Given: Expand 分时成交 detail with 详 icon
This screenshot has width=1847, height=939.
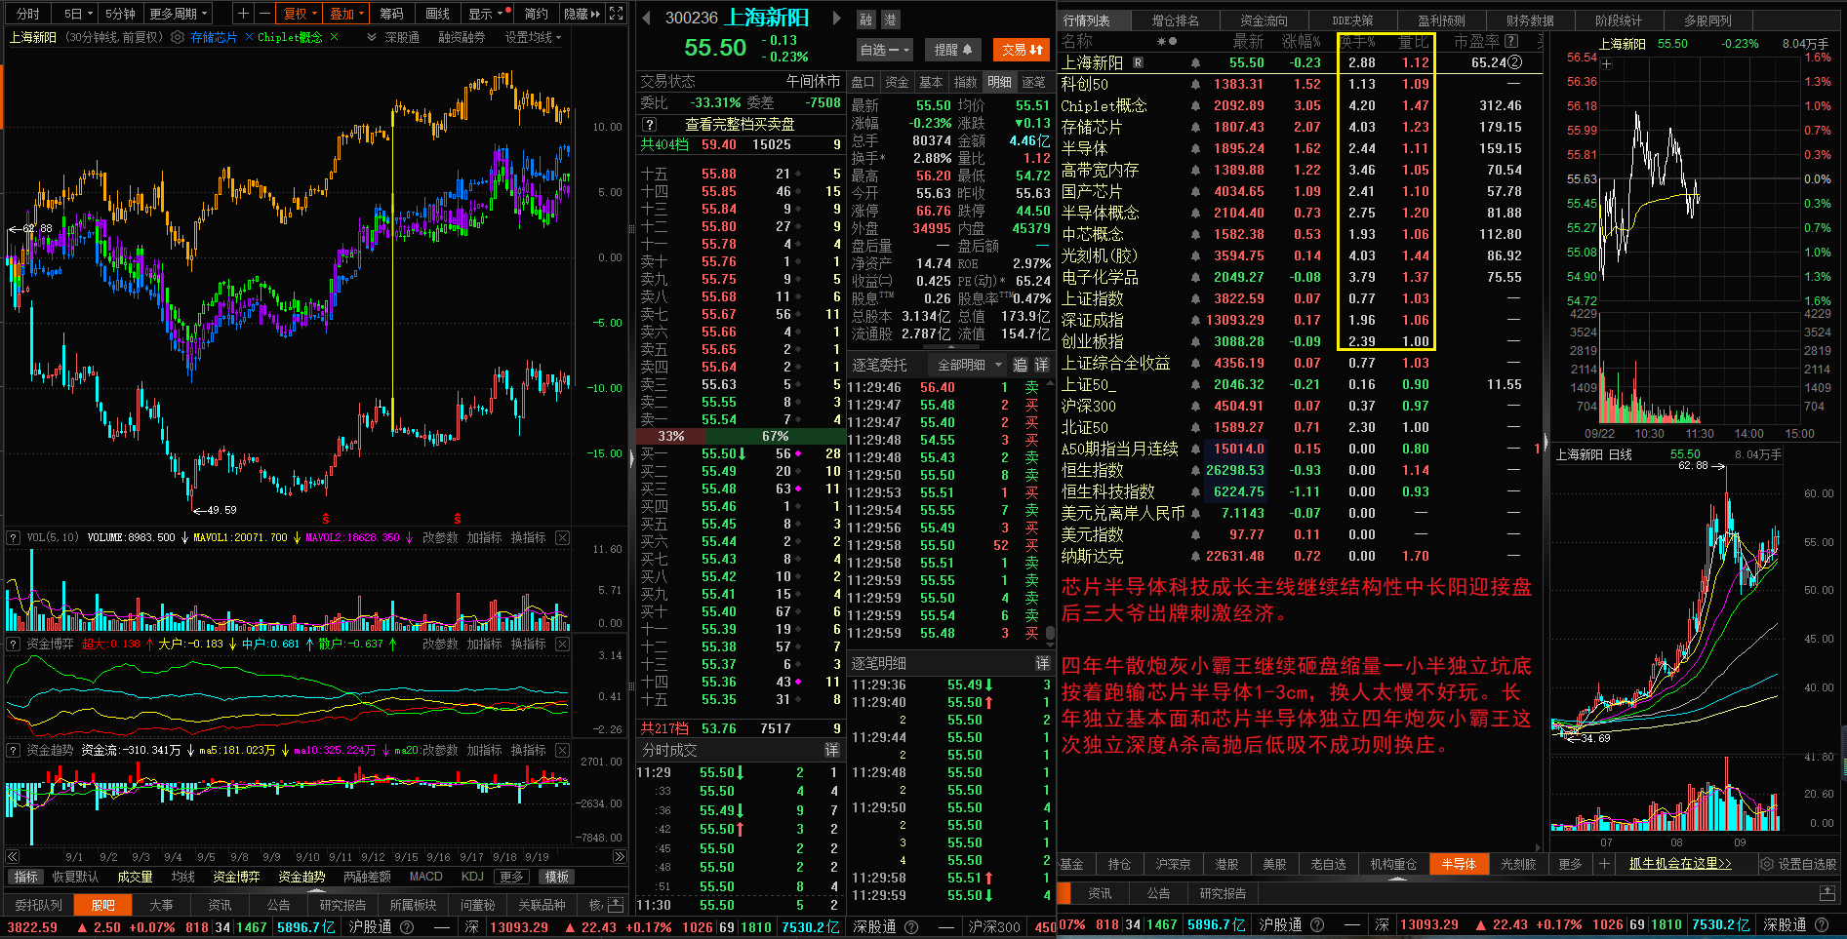Looking at the screenshot, I should click(x=831, y=750).
